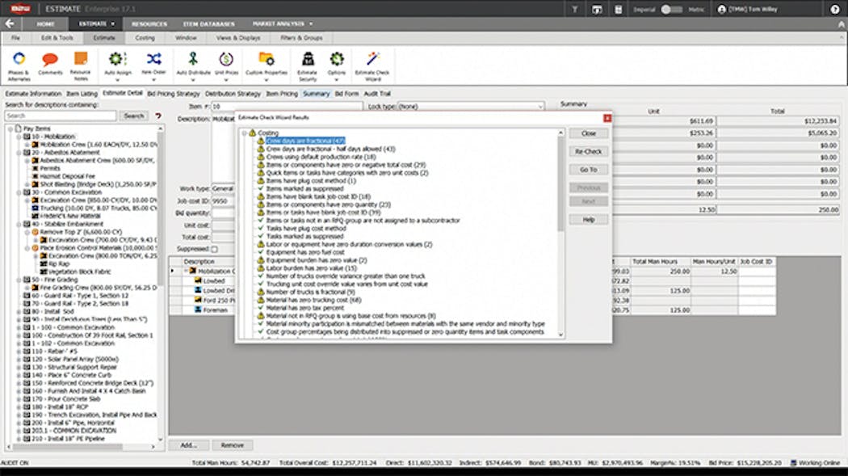Screen dimensions: 848x476
Task: Open the HOME navigation tab
Action: pyautogui.click(x=45, y=23)
